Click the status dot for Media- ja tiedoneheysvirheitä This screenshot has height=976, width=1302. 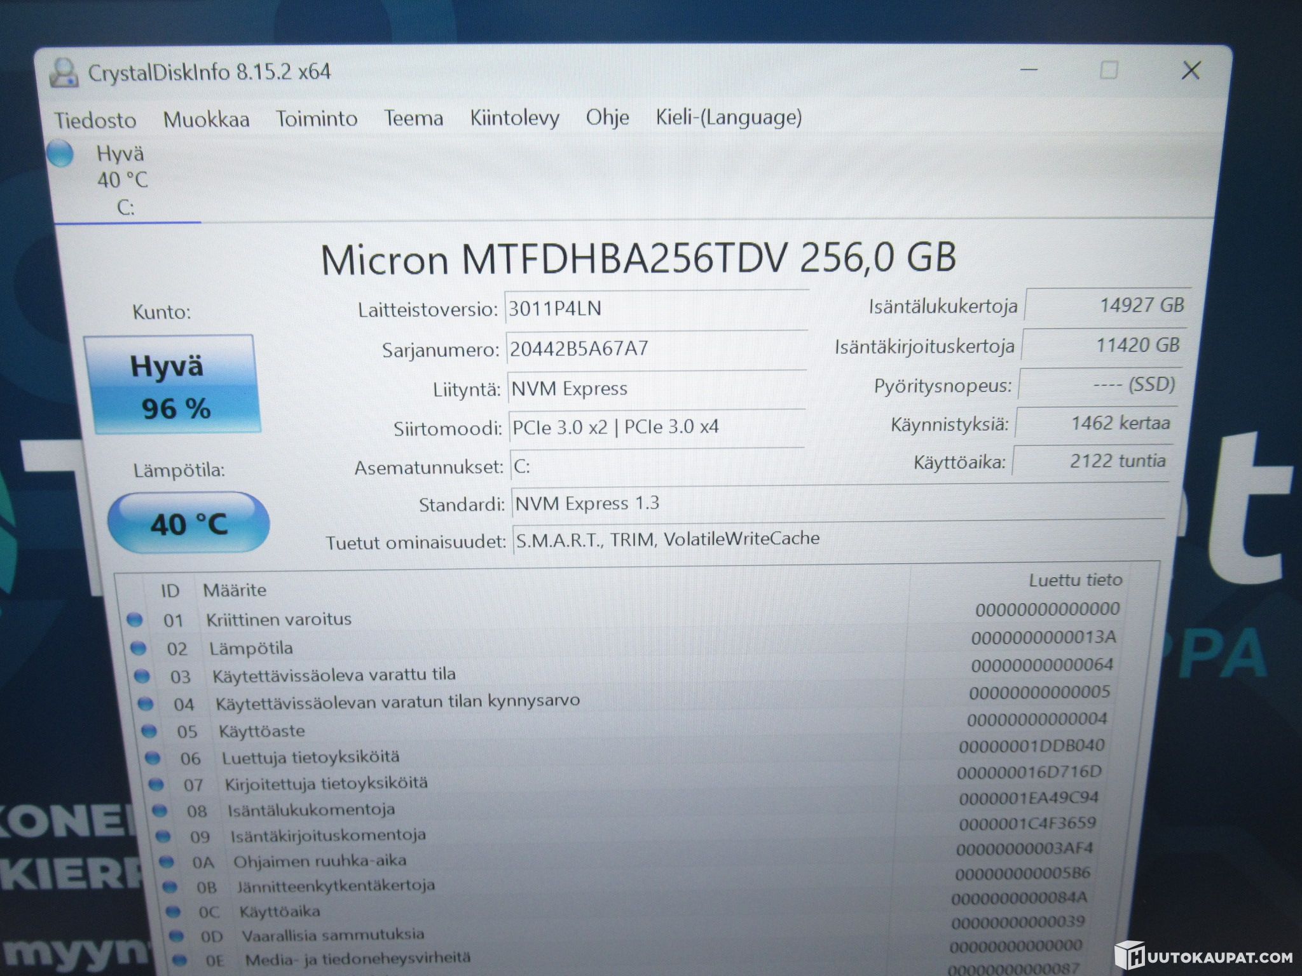pyautogui.click(x=180, y=959)
